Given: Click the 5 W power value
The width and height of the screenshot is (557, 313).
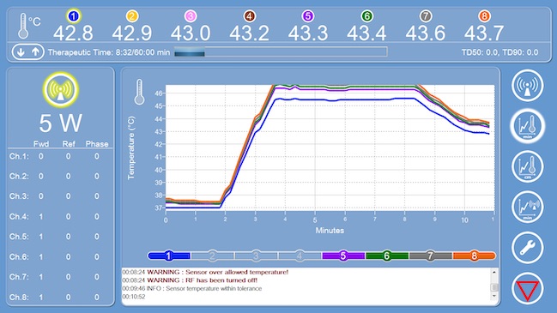Looking at the screenshot, I should (61, 123).
